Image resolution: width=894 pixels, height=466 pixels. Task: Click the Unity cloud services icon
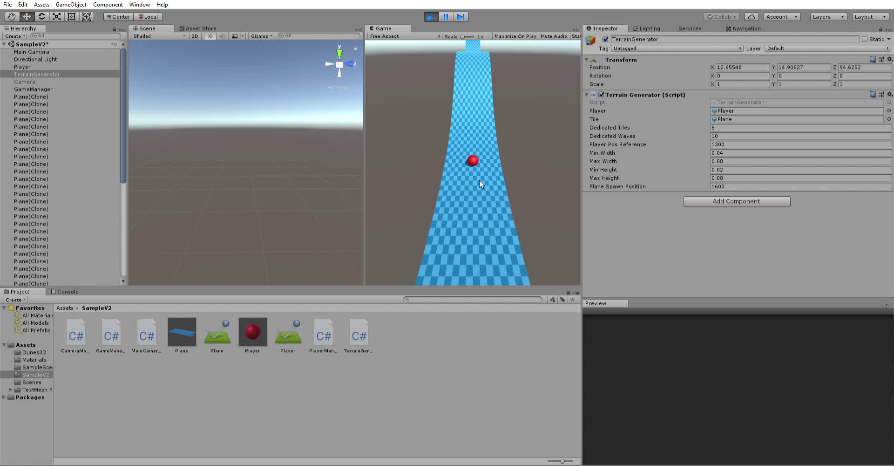tap(752, 16)
